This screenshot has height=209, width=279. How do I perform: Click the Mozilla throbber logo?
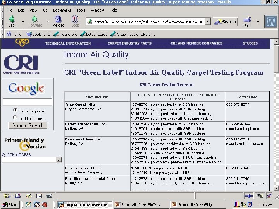[x=271, y=22]
